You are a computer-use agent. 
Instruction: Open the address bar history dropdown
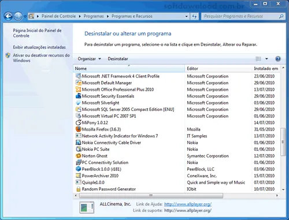pos(186,16)
